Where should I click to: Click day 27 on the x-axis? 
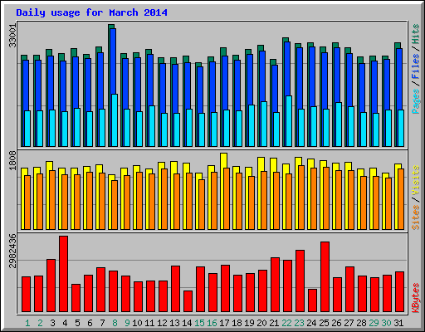[349, 323]
